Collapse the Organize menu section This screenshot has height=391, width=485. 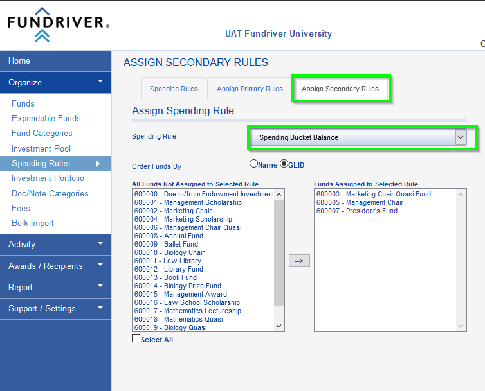click(56, 82)
